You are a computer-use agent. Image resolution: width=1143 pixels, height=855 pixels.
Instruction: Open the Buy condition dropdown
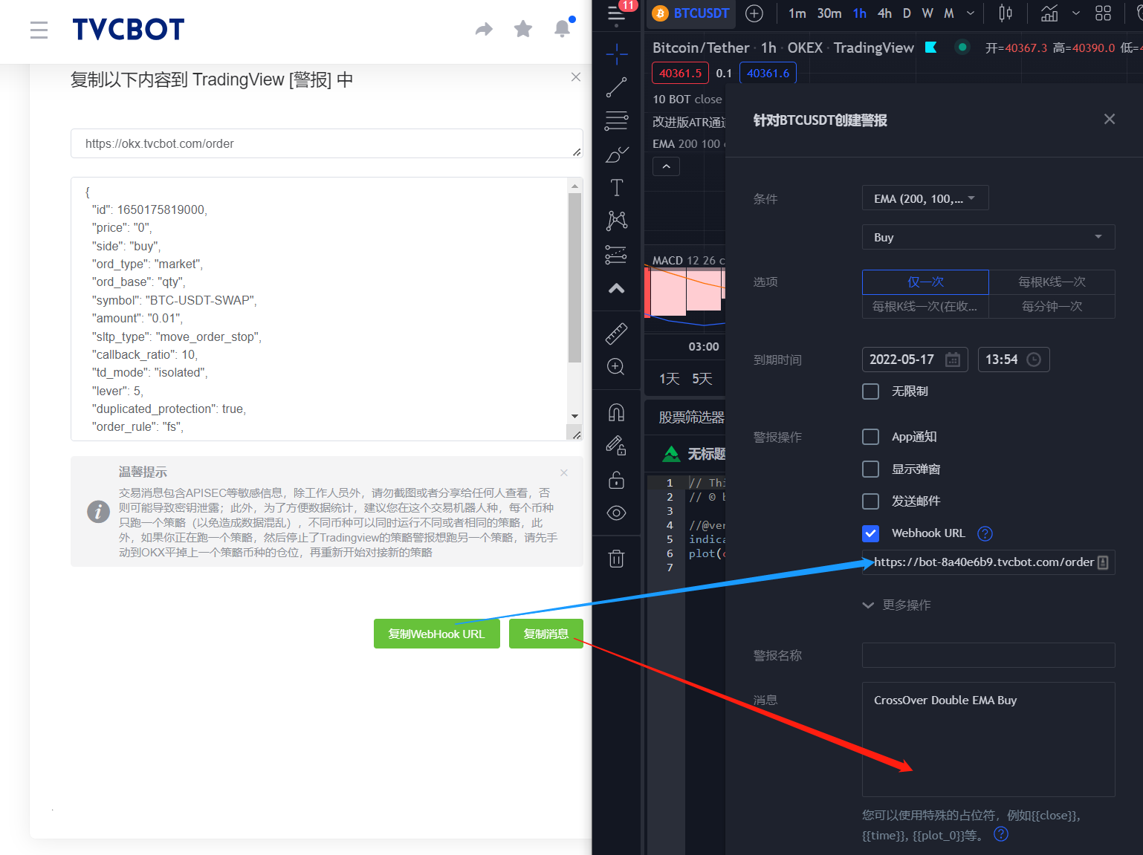[x=988, y=237]
